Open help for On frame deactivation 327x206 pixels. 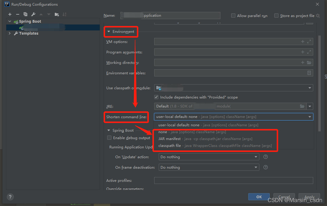tap(266, 167)
